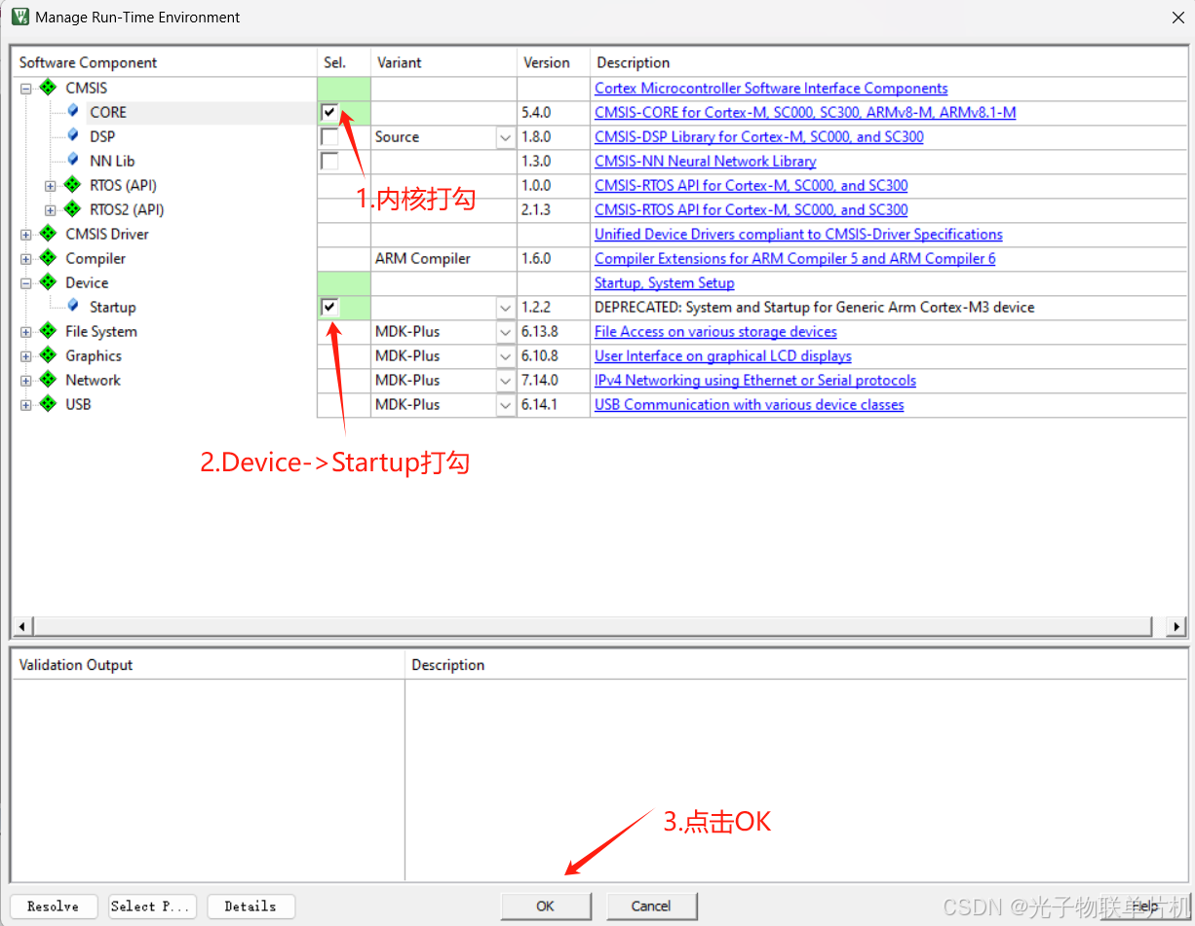The height and width of the screenshot is (926, 1195).
Task: Enable the NN Lib checkbox
Action: [329, 161]
